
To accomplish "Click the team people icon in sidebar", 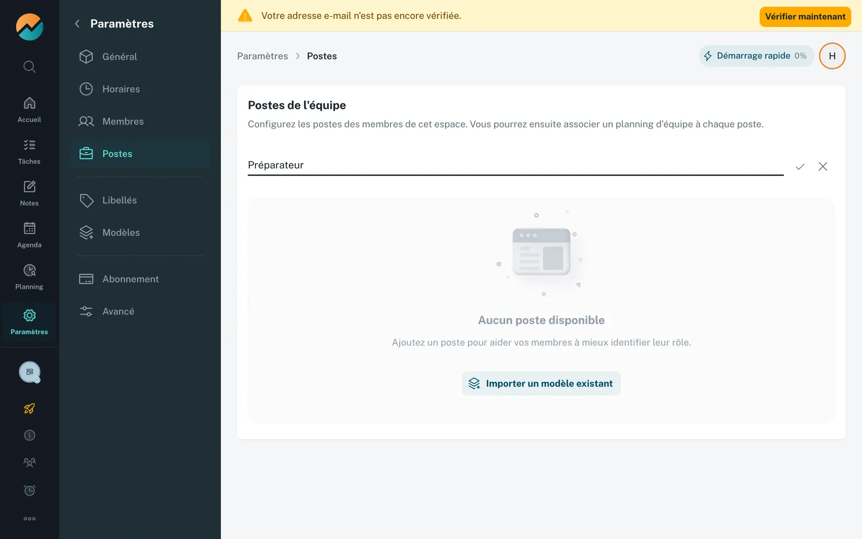I will [30, 462].
